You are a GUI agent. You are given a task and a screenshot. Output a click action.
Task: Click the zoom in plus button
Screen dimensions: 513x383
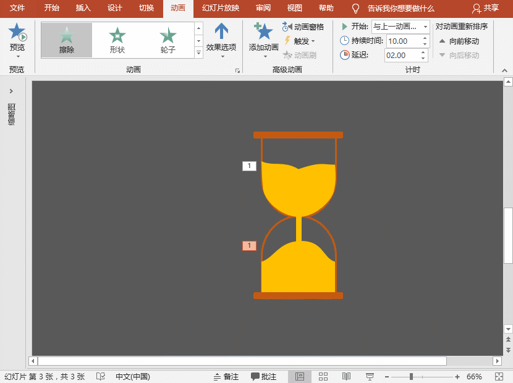click(457, 377)
